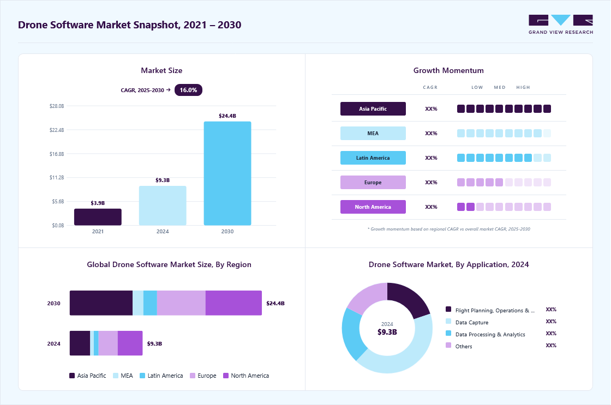Click the MEA growth momentum label

point(373,133)
